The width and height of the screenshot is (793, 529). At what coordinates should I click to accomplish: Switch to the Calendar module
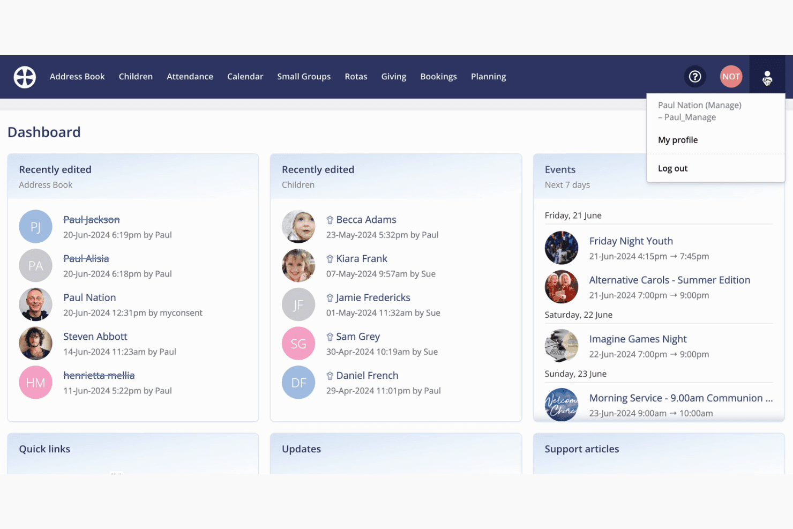tap(245, 77)
